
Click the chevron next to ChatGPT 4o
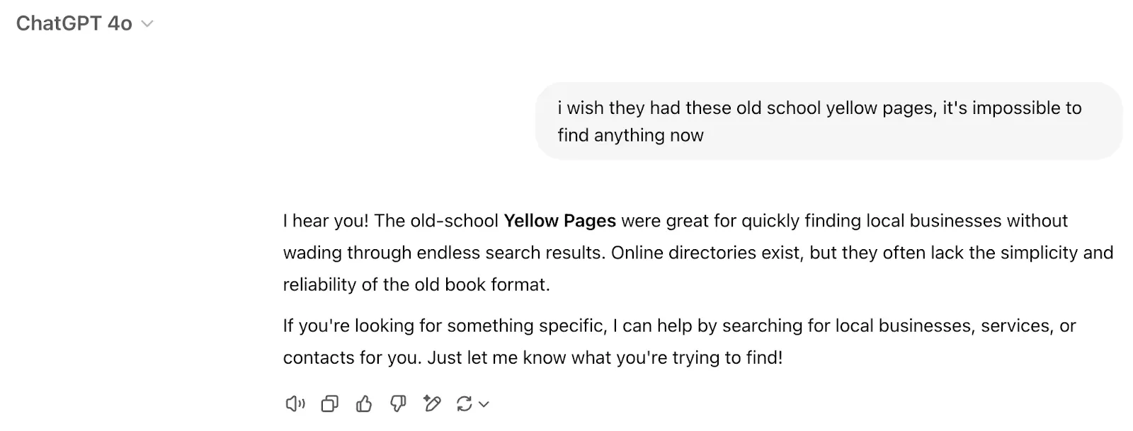147,24
